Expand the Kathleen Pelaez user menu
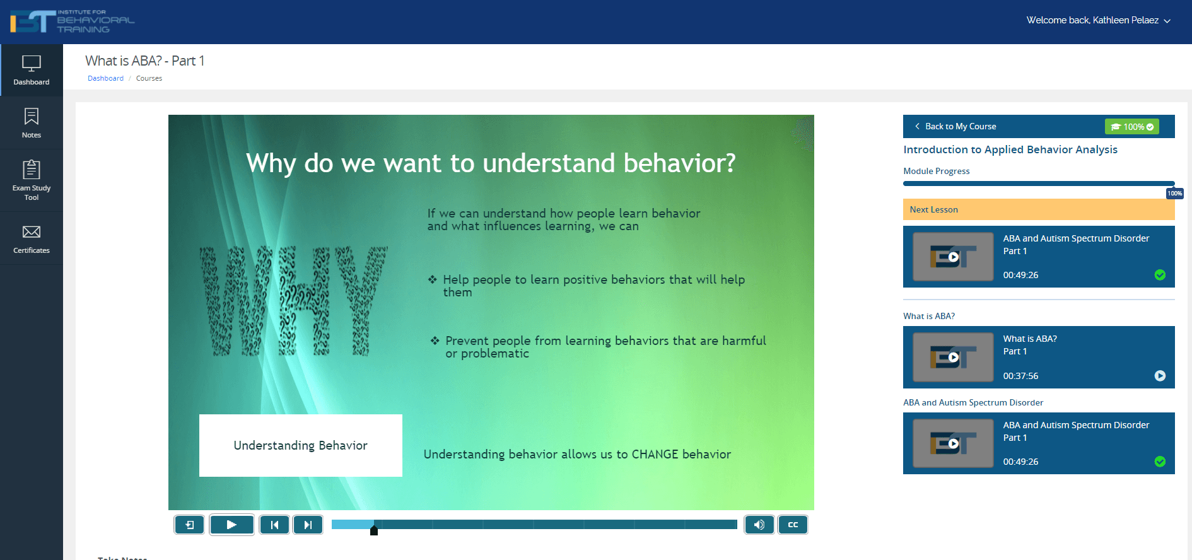Image resolution: width=1192 pixels, height=560 pixels. (1098, 20)
